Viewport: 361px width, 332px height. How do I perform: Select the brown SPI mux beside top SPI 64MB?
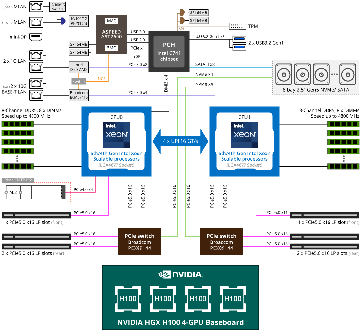pyautogui.click(x=182, y=12)
